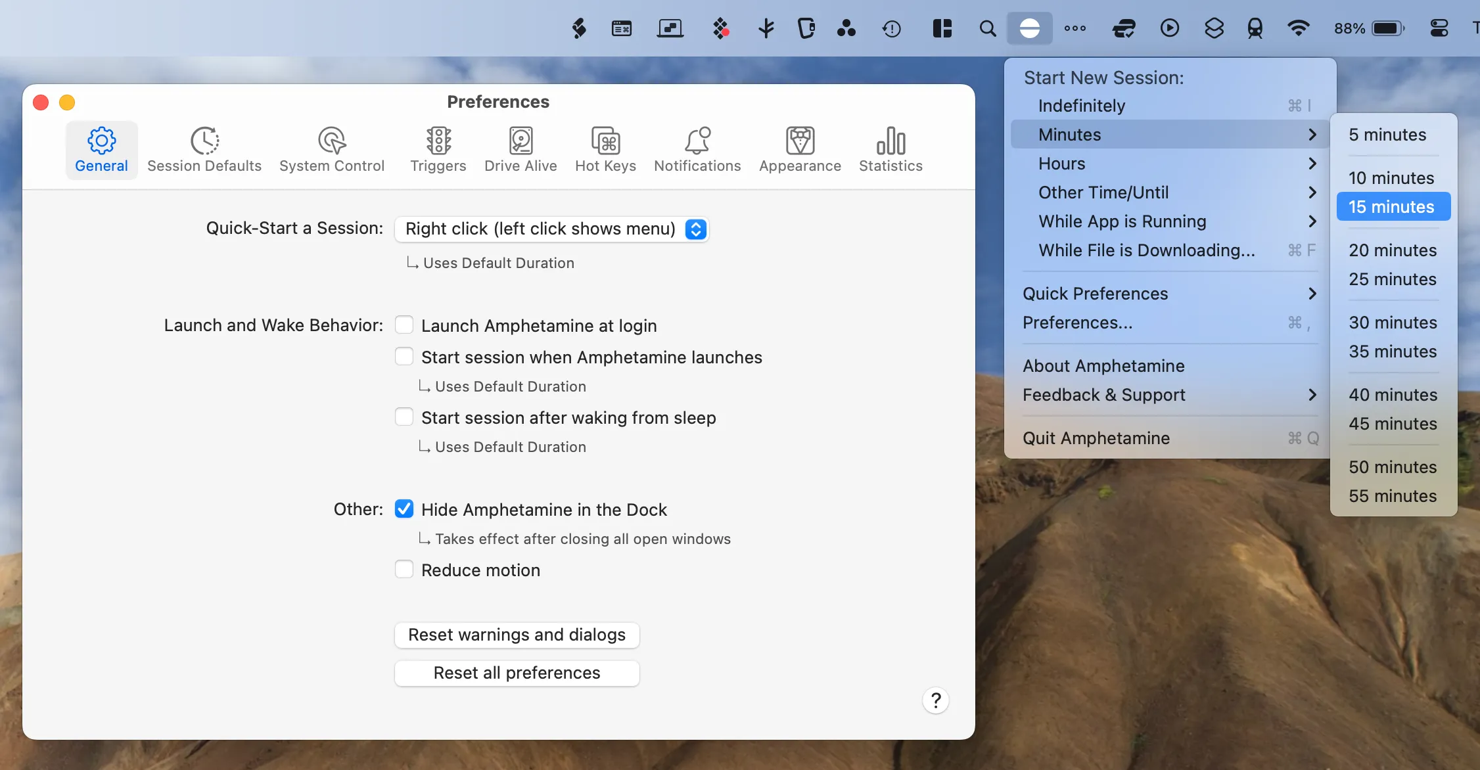Open the Appearance pane
Viewport: 1480px width, 770px height.
[x=800, y=150]
